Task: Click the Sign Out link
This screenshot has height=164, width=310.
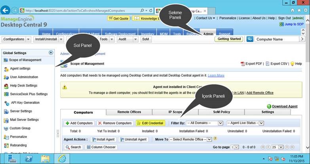Action: [285, 18]
